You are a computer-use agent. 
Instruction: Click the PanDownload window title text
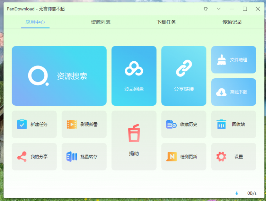[36, 9]
